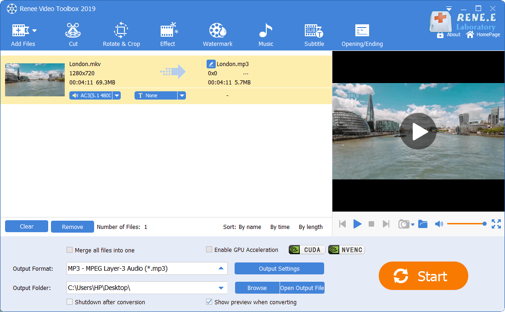The height and width of the screenshot is (312, 505).
Task: Select the London.mkv video thumbnail
Action: 35,80
